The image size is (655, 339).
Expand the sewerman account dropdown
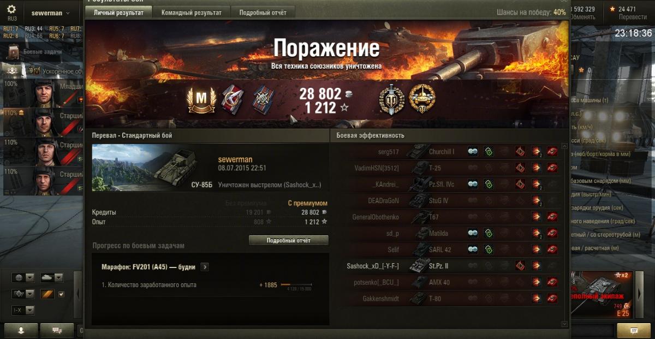[51, 13]
